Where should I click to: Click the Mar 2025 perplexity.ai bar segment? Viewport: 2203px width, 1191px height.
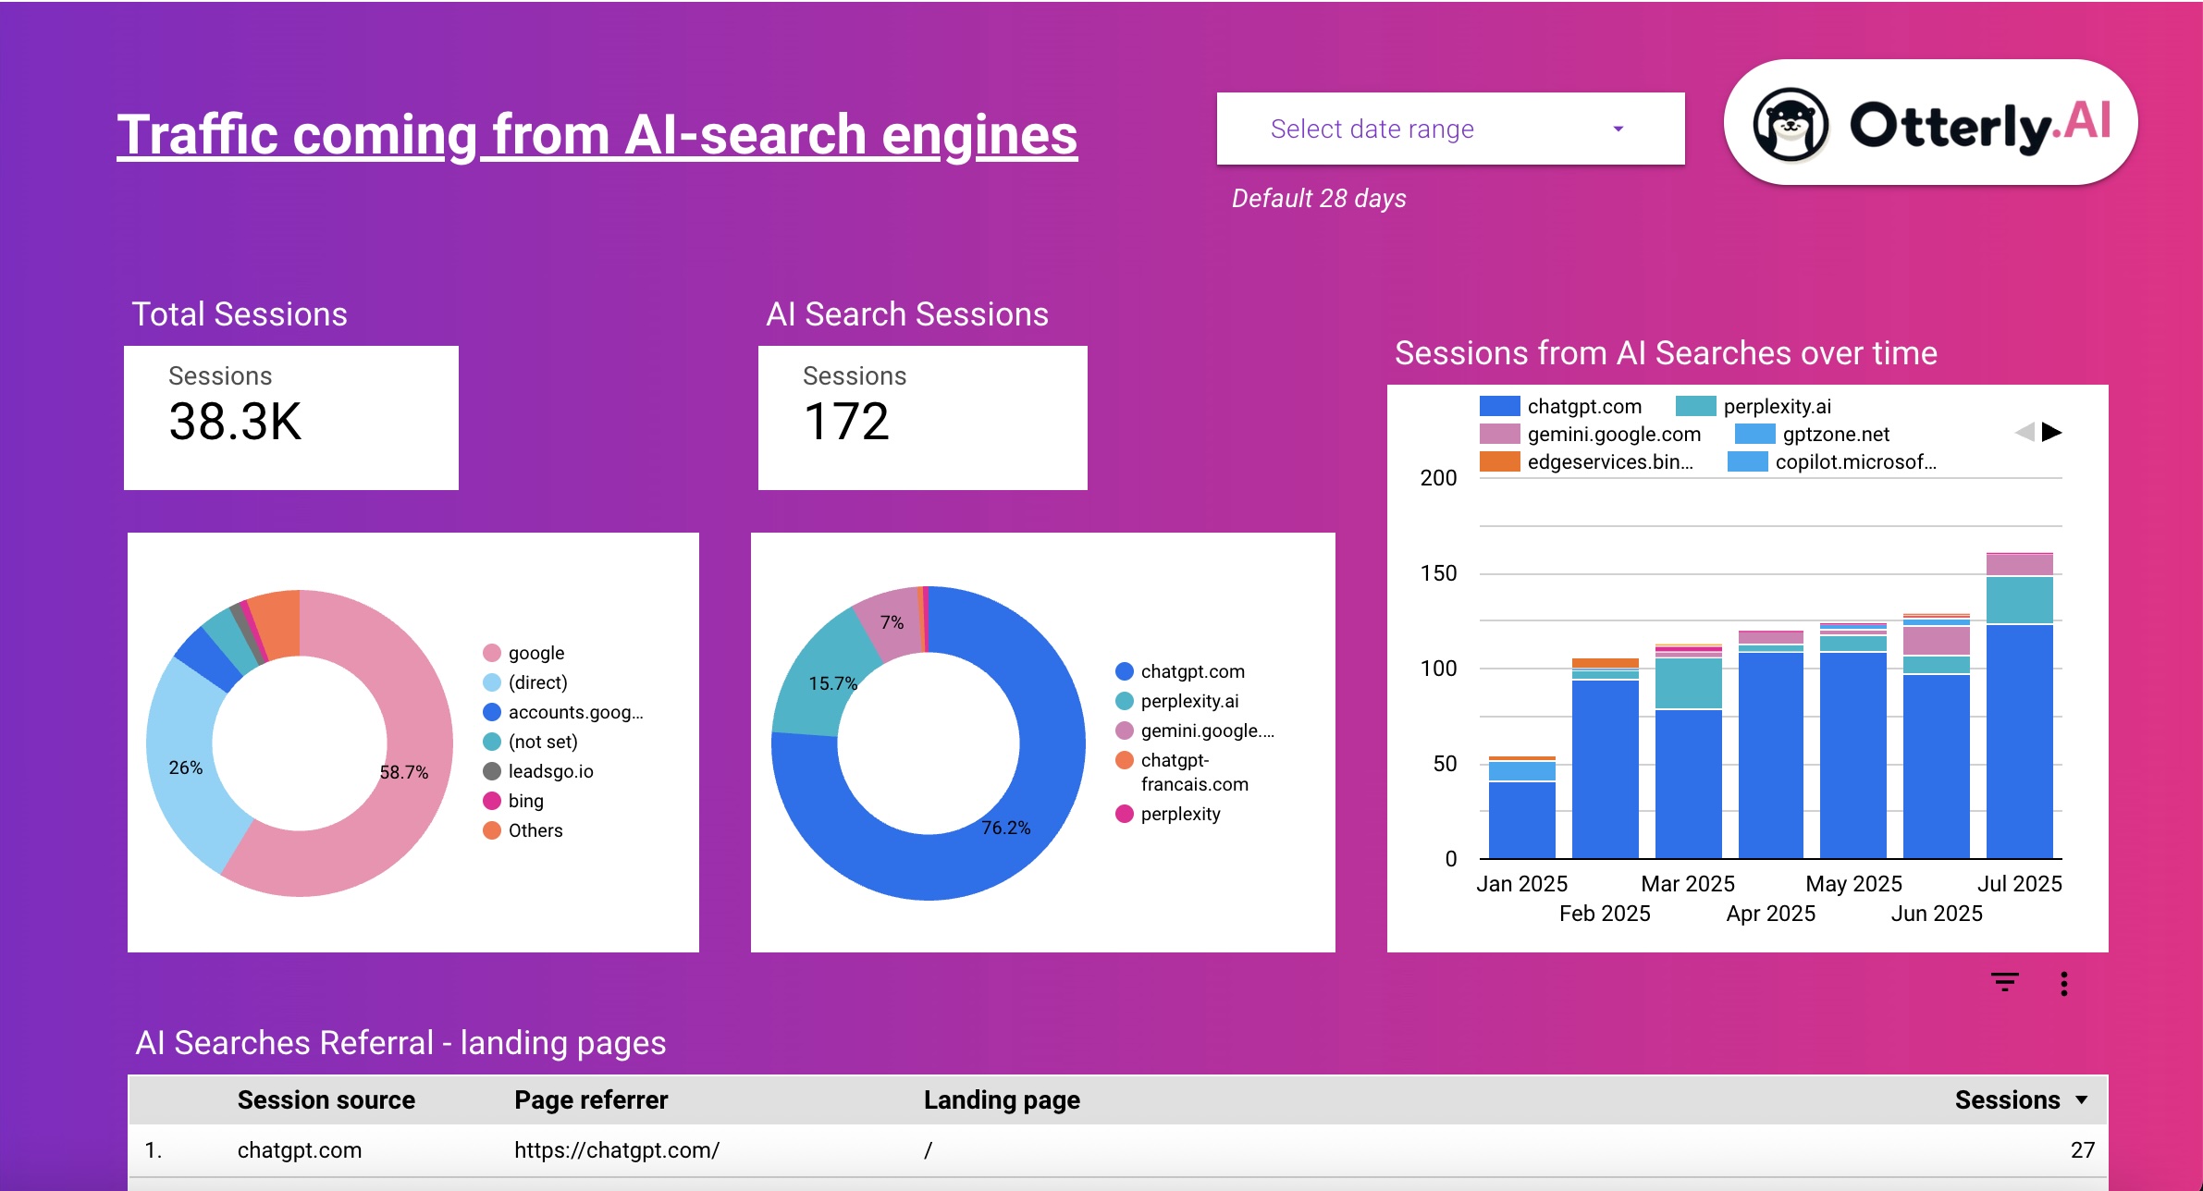pos(1689,683)
